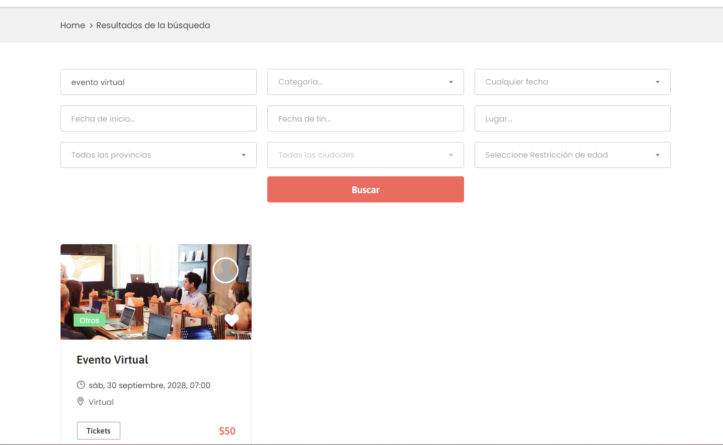The width and height of the screenshot is (723, 445).
Task: Open the Todas las ciudades dropdown
Action: 365,155
